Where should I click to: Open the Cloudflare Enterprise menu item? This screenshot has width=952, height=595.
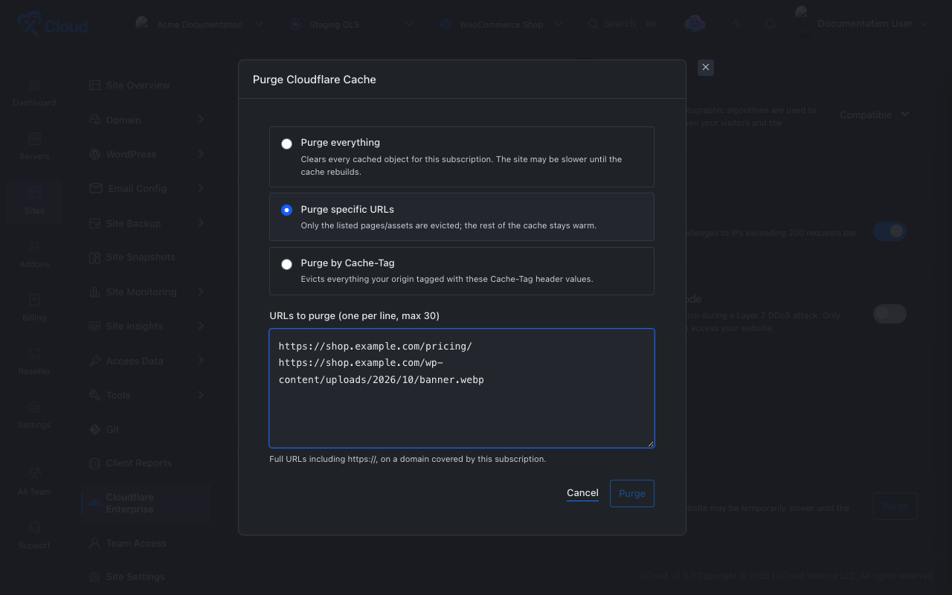click(x=146, y=504)
